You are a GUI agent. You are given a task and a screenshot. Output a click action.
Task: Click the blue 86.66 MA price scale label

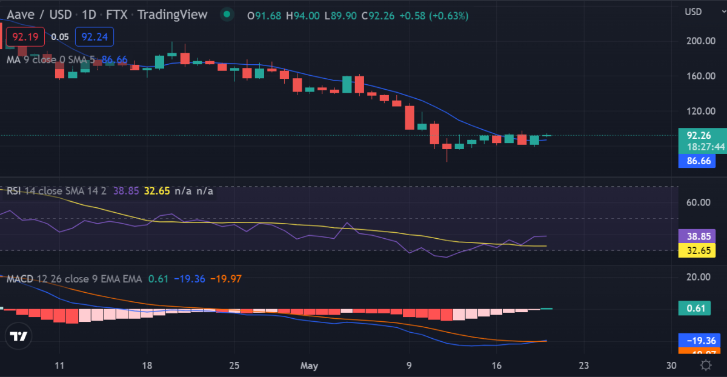point(698,161)
